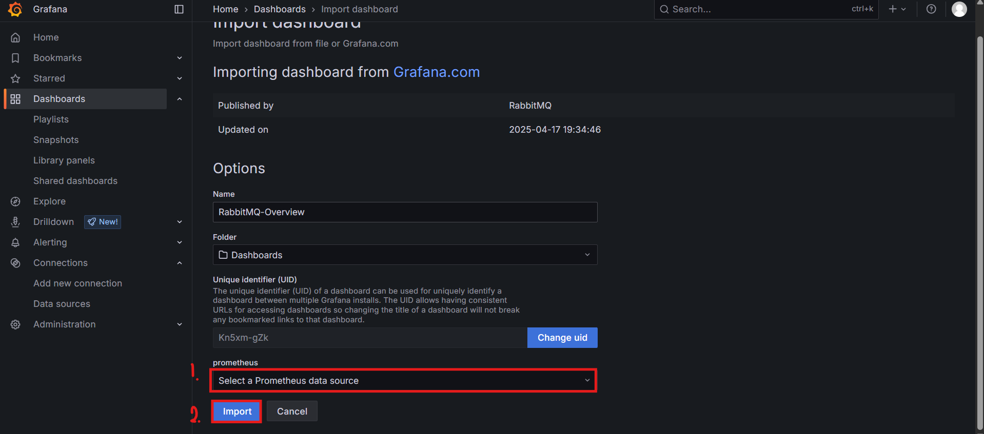Image resolution: width=984 pixels, height=434 pixels.
Task: Go to Dashboards via breadcrumb
Action: pos(280,9)
